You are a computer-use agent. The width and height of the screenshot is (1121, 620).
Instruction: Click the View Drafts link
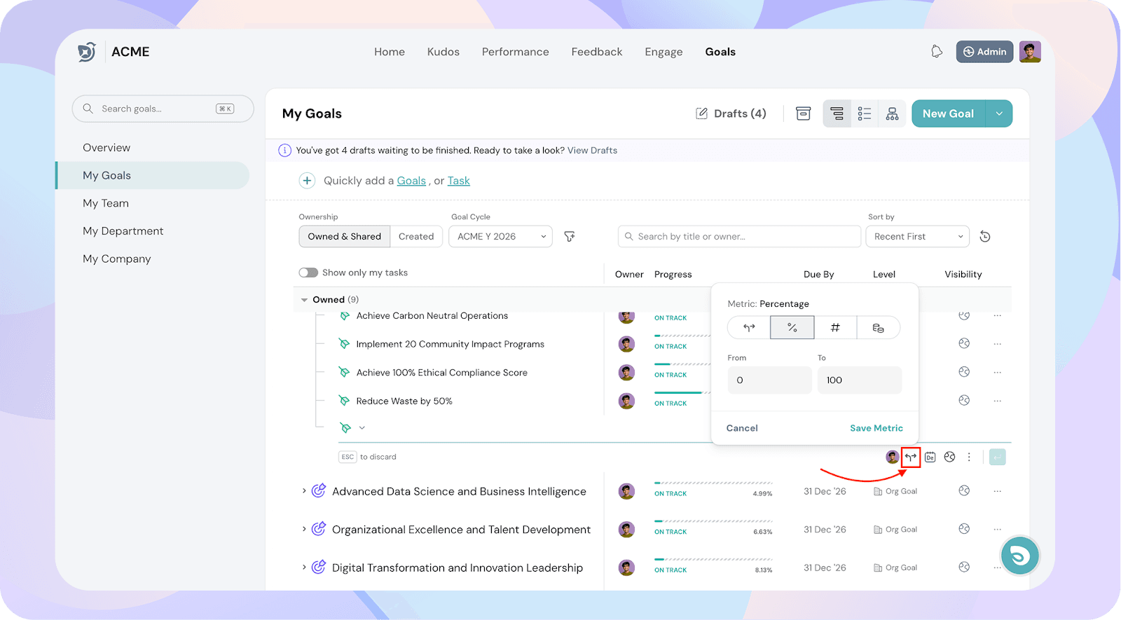(x=592, y=151)
